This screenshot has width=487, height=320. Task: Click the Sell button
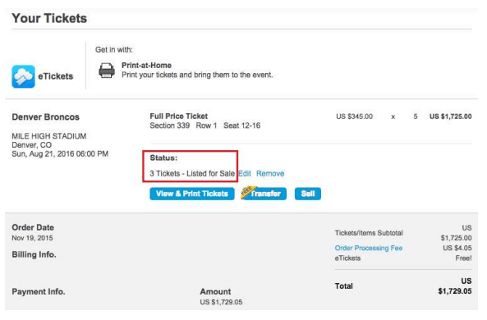(307, 194)
